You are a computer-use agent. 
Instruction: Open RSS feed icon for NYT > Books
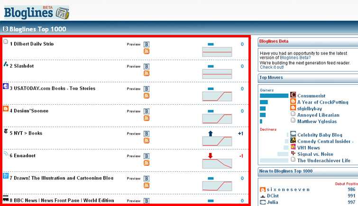click(x=147, y=141)
